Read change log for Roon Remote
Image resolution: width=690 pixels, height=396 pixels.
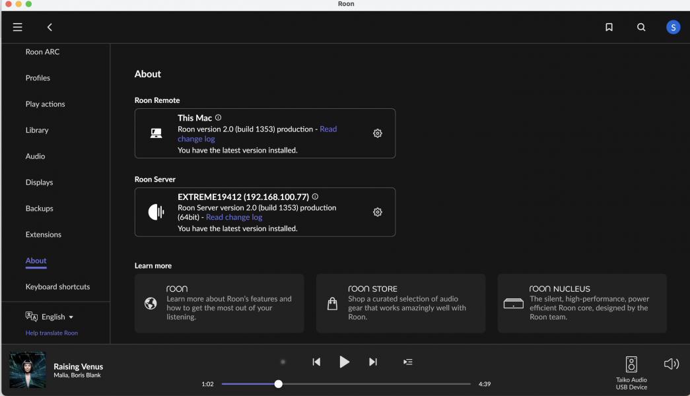pos(258,134)
